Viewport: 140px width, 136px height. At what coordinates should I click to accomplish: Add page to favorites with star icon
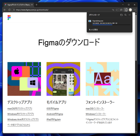tap(117, 10)
